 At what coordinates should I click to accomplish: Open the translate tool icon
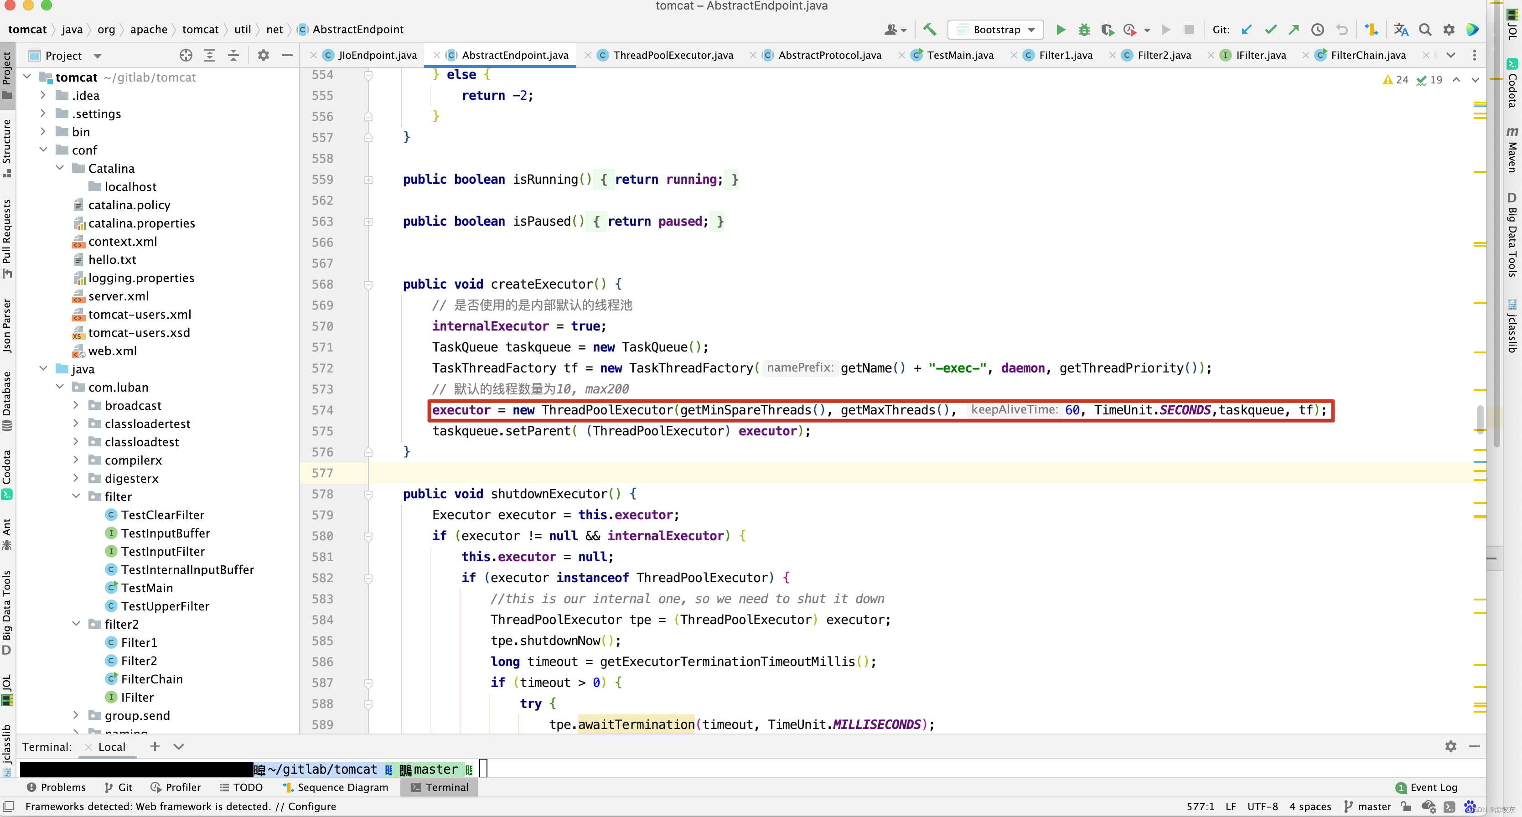(x=1401, y=30)
